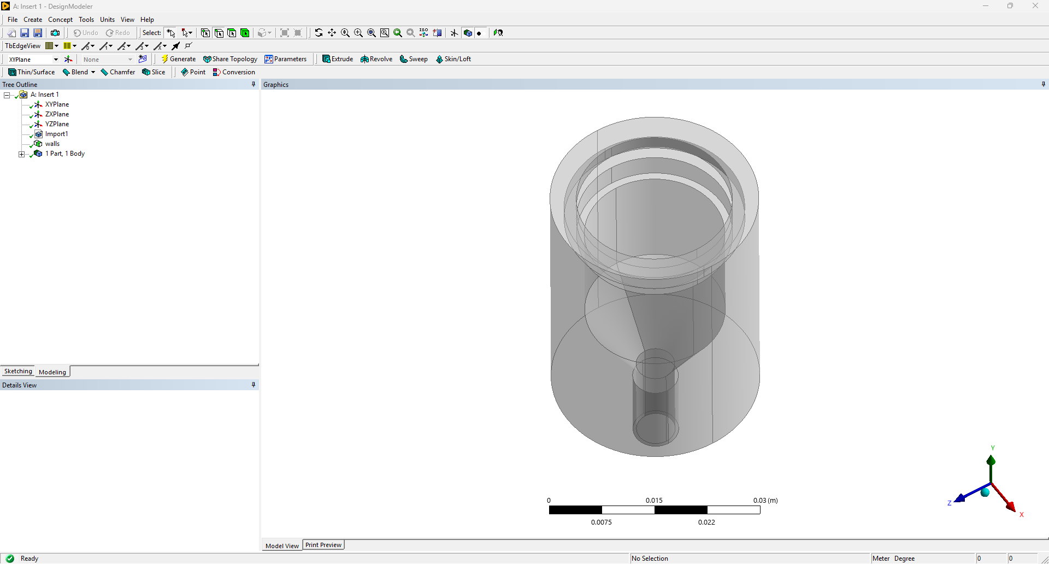This screenshot has width=1049, height=564.
Task: Select ZXPlane in the tree outline
Action: pyautogui.click(x=57, y=114)
